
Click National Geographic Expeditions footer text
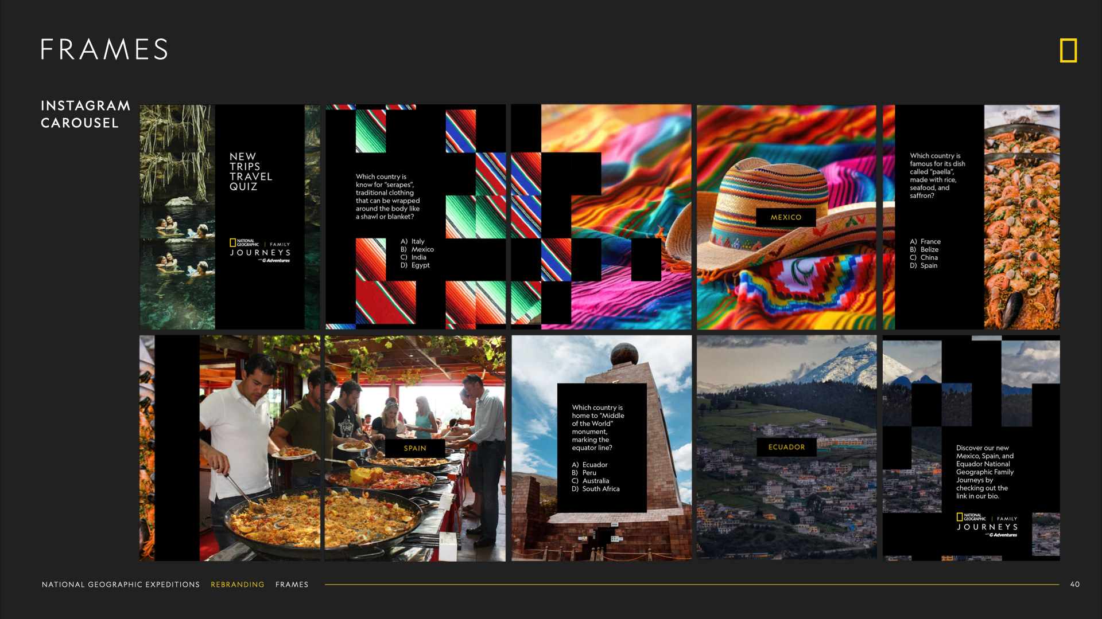pos(121,585)
